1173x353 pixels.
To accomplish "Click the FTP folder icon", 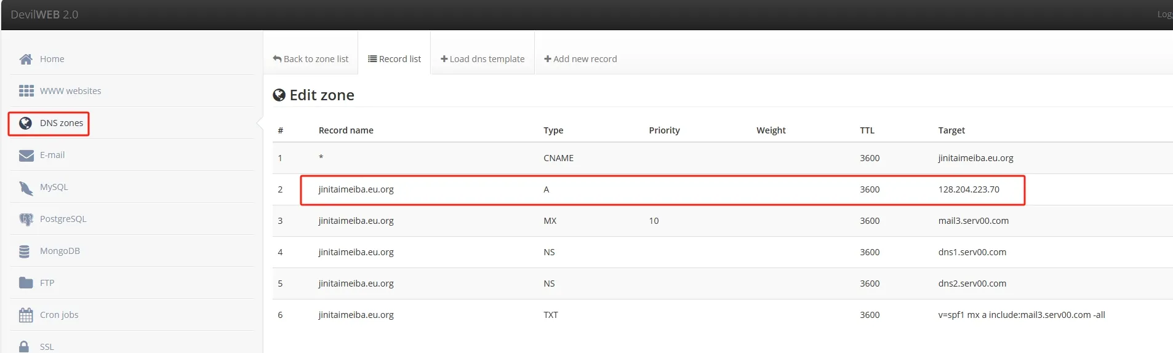I will point(26,283).
